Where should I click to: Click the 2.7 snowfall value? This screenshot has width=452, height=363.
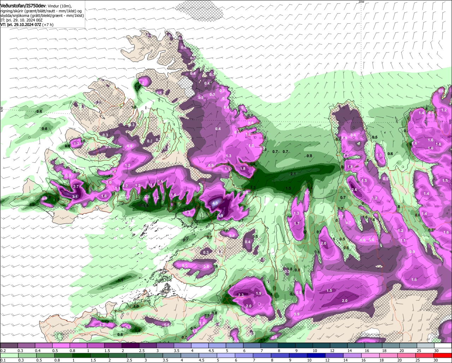tap(76, 186)
